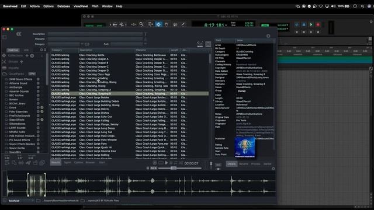Switch to the Rename tab
Image resolution: width=374 pixels, height=210 pixels.
(x=244, y=164)
